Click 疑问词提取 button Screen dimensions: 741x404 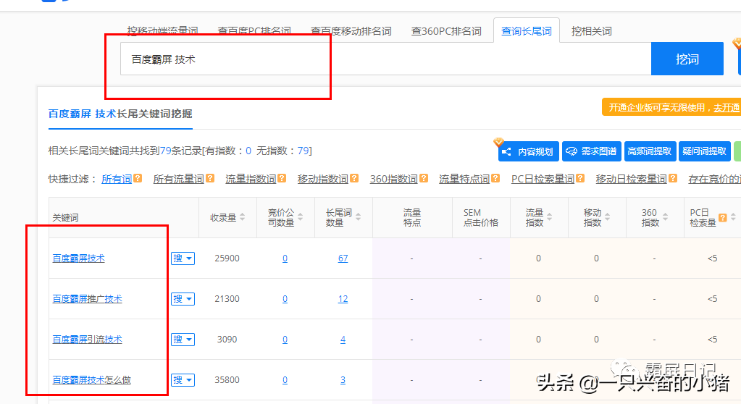click(705, 151)
